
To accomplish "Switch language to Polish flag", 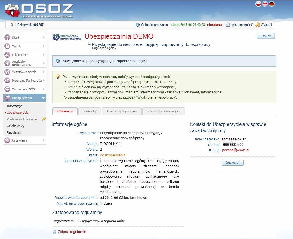I will point(258,4).
